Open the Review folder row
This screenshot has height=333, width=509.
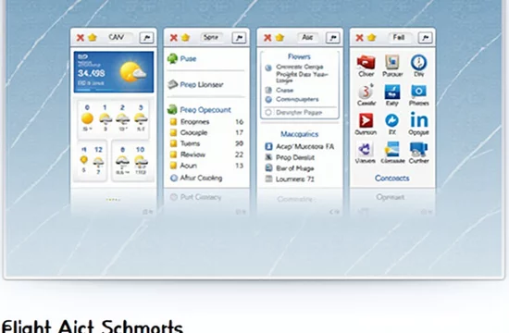[x=206, y=154]
